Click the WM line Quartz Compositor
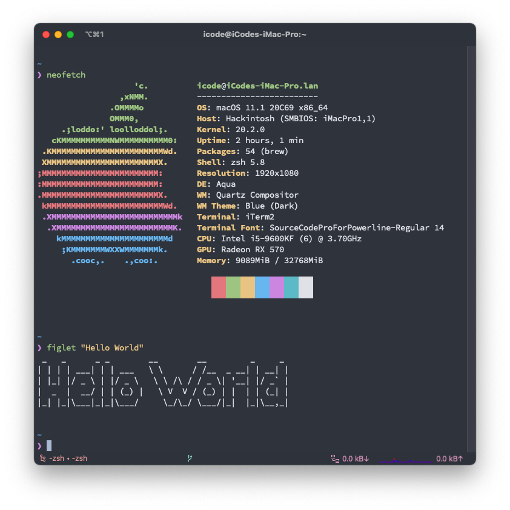Viewport: 510px width, 510px height. (x=248, y=195)
